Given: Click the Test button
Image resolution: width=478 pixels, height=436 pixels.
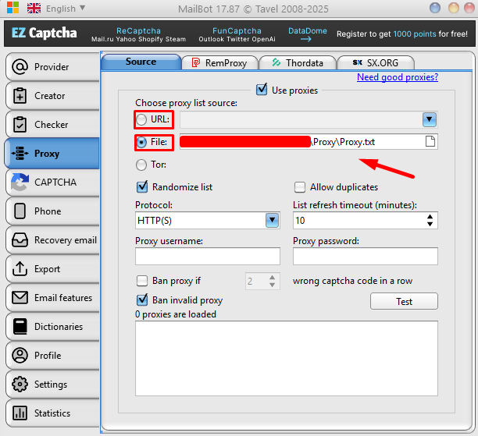Looking at the screenshot, I should pyautogui.click(x=404, y=301).
